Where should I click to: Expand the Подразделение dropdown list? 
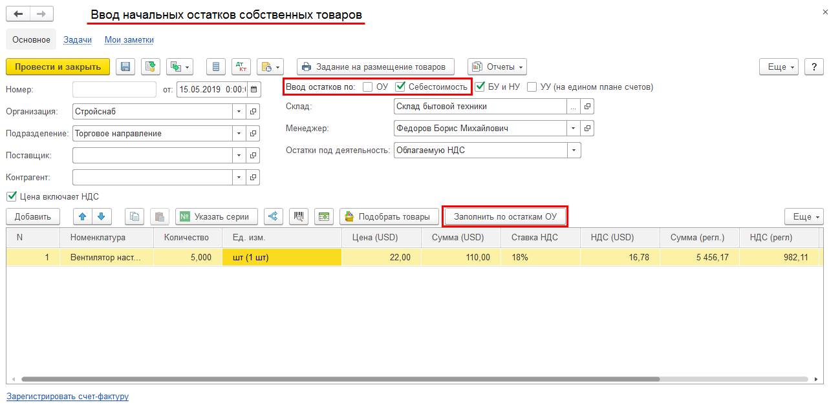(x=240, y=134)
